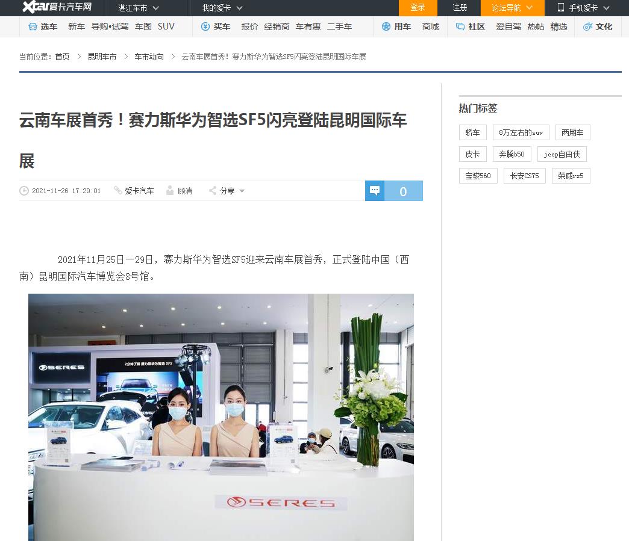Go to 新车 section
Viewport: 629px width, 541px height.
tap(77, 27)
